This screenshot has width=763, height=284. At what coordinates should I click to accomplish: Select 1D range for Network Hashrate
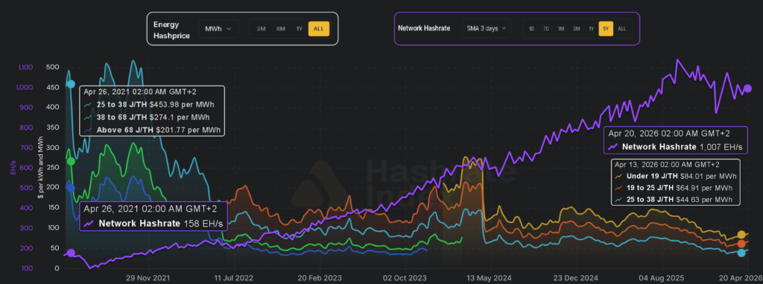(531, 29)
